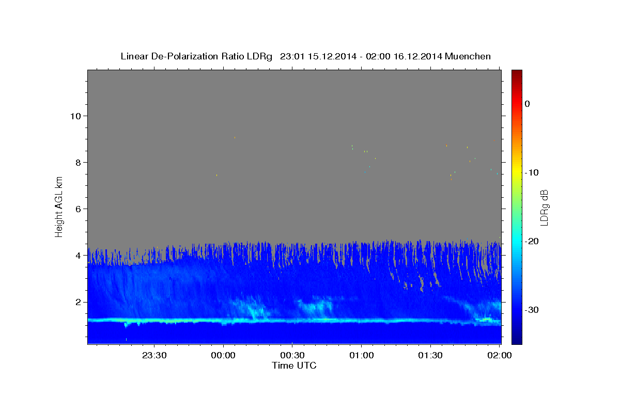Click the '00:30' time tick label
Viewport: 620px width, 413px height.
point(292,355)
